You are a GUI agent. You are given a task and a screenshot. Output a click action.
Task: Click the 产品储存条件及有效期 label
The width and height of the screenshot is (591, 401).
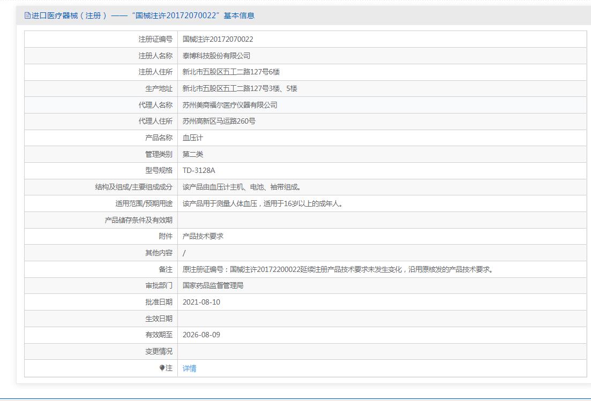pyautogui.click(x=138, y=220)
